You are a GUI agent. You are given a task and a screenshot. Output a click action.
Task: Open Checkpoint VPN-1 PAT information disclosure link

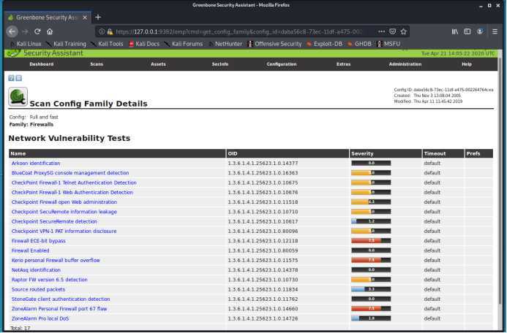64,231
